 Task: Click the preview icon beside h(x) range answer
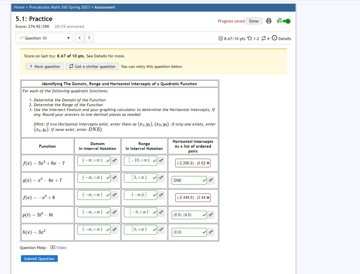tap(161, 230)
